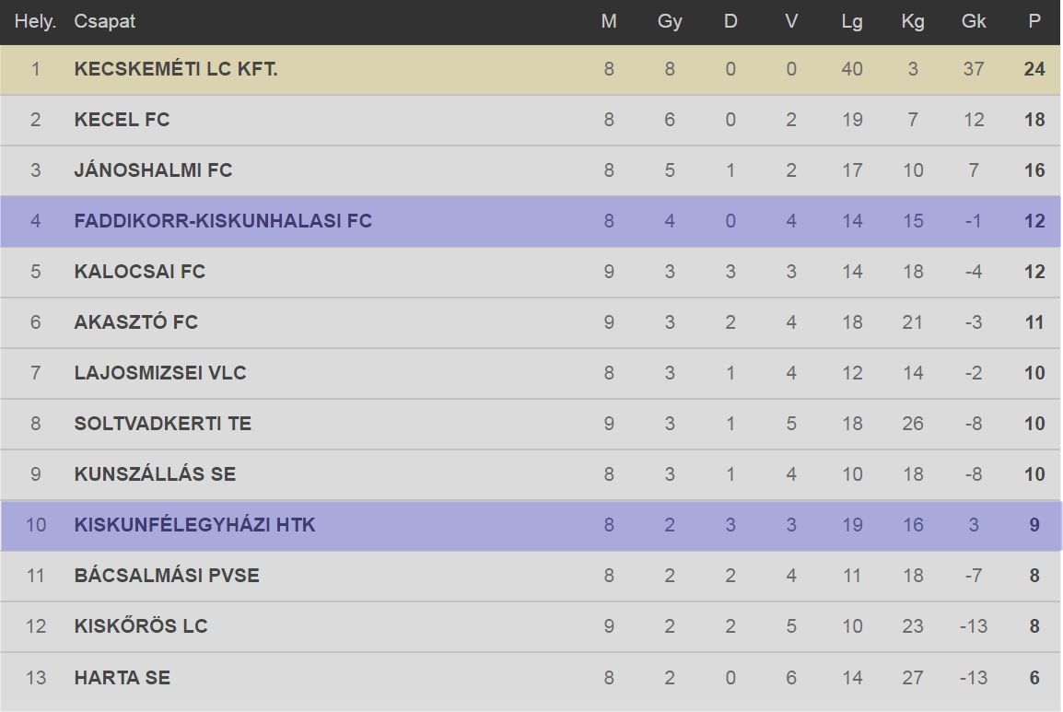Viewport: 1063px width, 712px height.
Task: Select JÁNOSHALMI FC in the table
Action: coord(153,170)
